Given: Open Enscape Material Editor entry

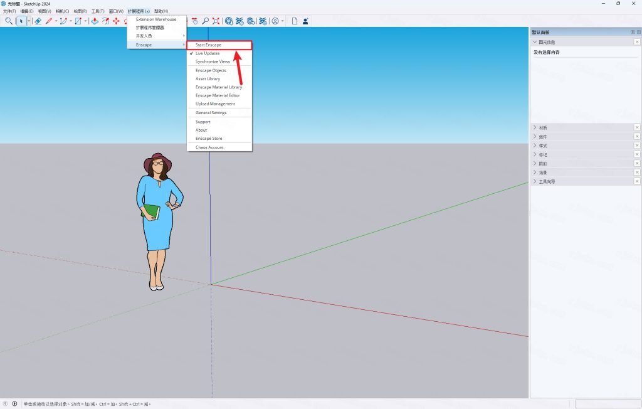Looking at the screenshot, I should [x=219, y=95].
